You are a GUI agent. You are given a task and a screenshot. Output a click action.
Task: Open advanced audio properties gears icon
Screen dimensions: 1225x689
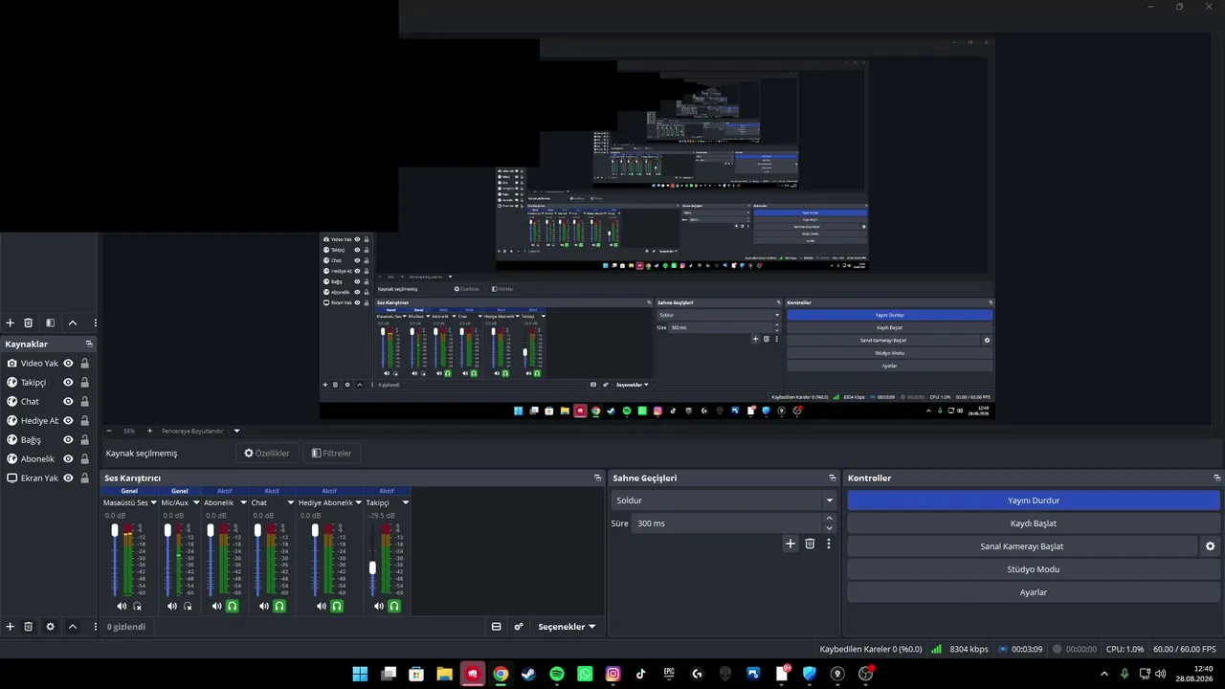click(519, 627)
